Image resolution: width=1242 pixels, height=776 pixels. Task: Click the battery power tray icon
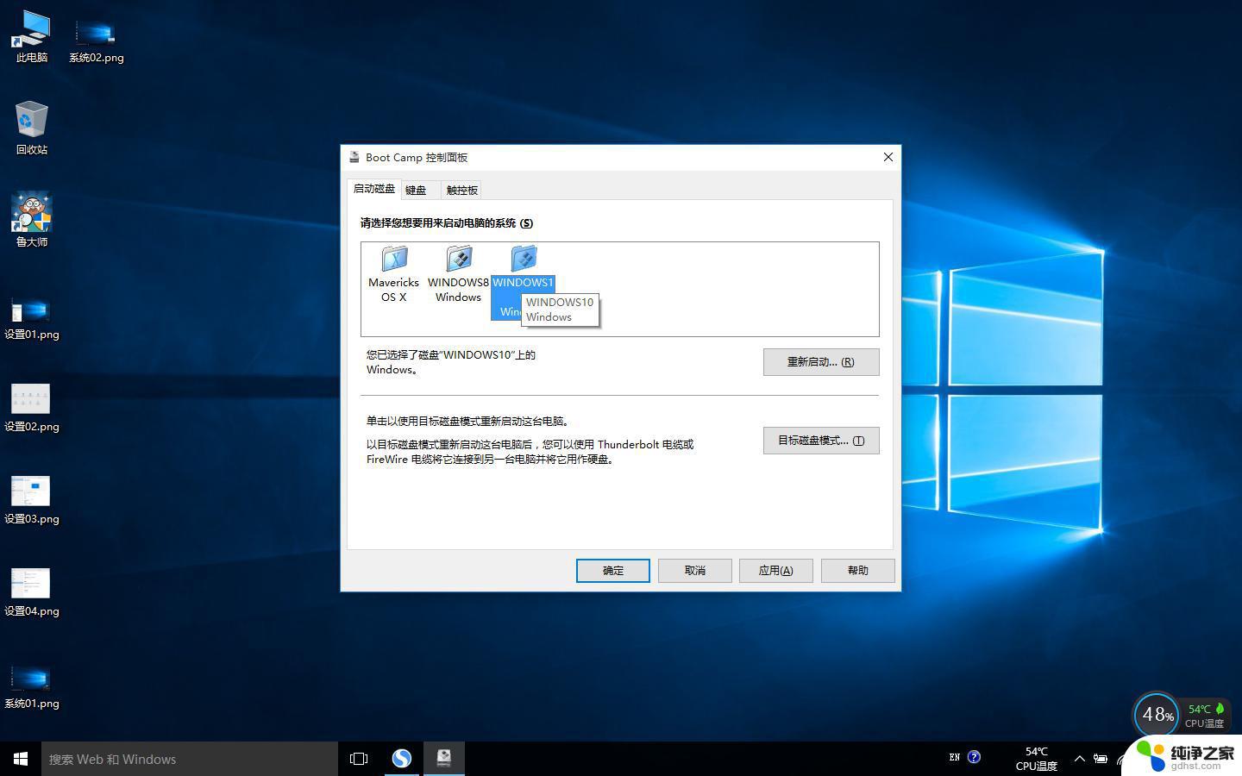click(x=1101, y=759)
